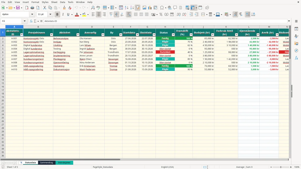The image size is (301, 169).
Task: Open sidebar Gallery icon
Action: pos(296,43)
